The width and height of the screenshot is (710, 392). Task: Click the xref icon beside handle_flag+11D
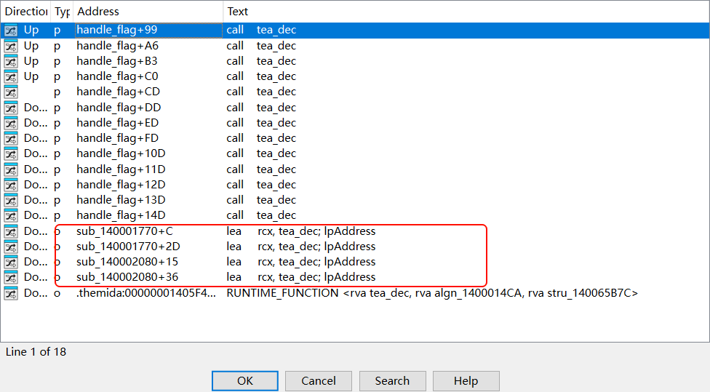tap(11, 169)
